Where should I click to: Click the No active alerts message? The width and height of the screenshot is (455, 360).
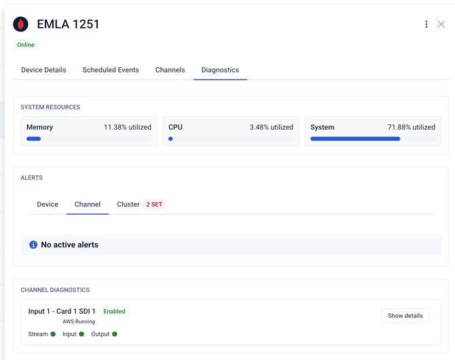tap(70, 245)
